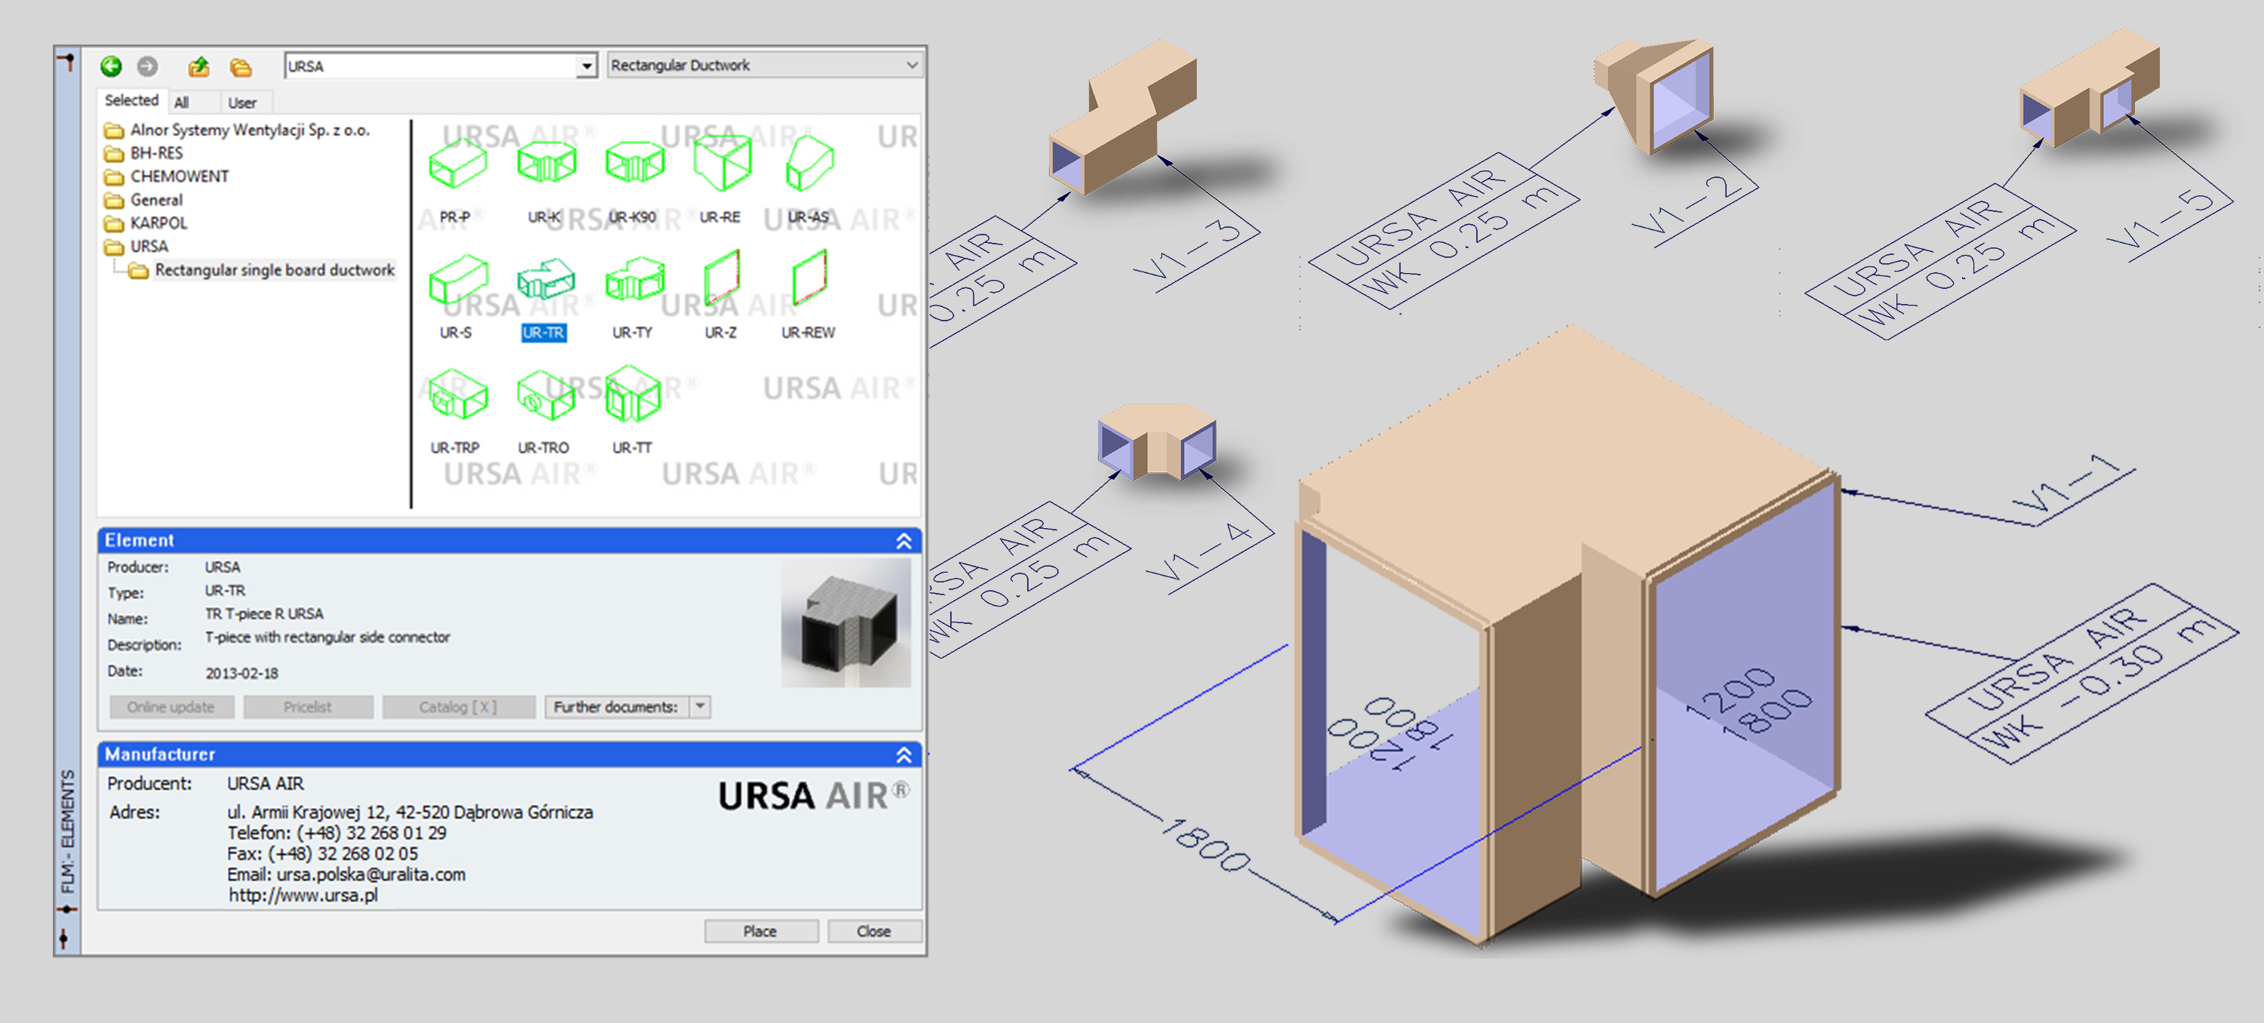2264x1023 pixels.
Task: Select the UR-K elbow element icon
Action: point(546,163)
